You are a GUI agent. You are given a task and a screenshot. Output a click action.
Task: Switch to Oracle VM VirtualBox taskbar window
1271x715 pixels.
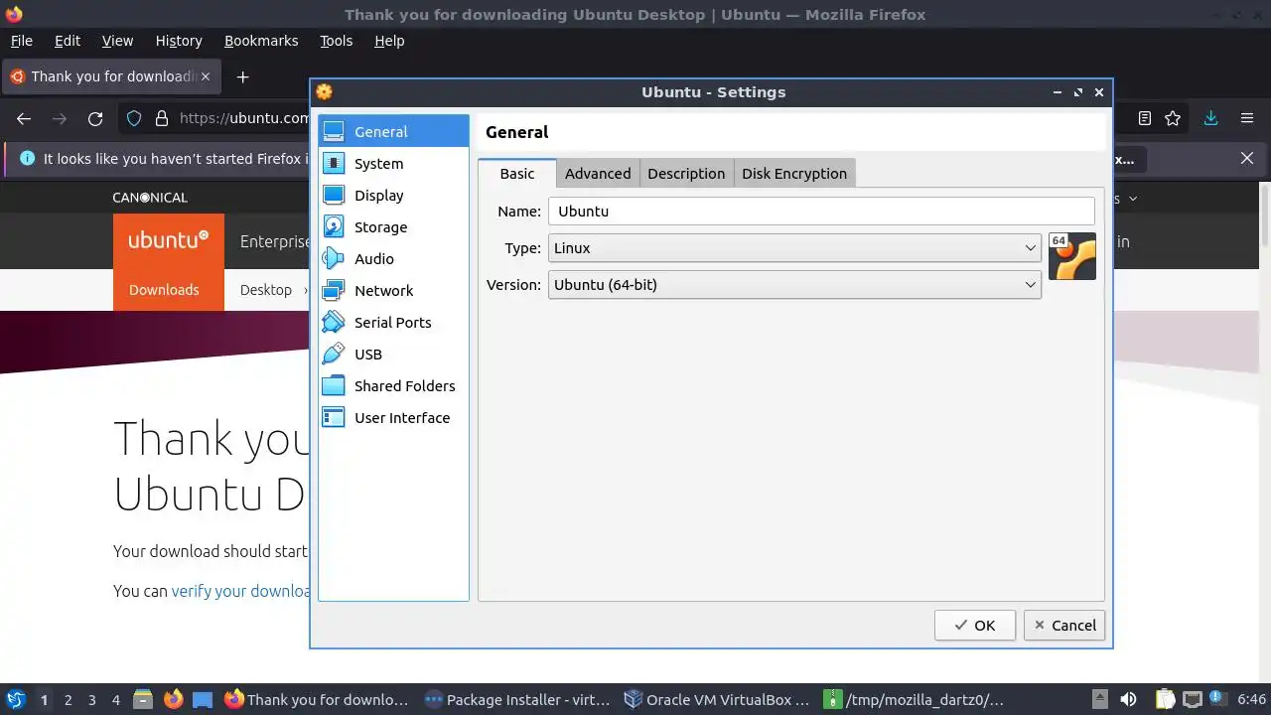pos(718,699)
